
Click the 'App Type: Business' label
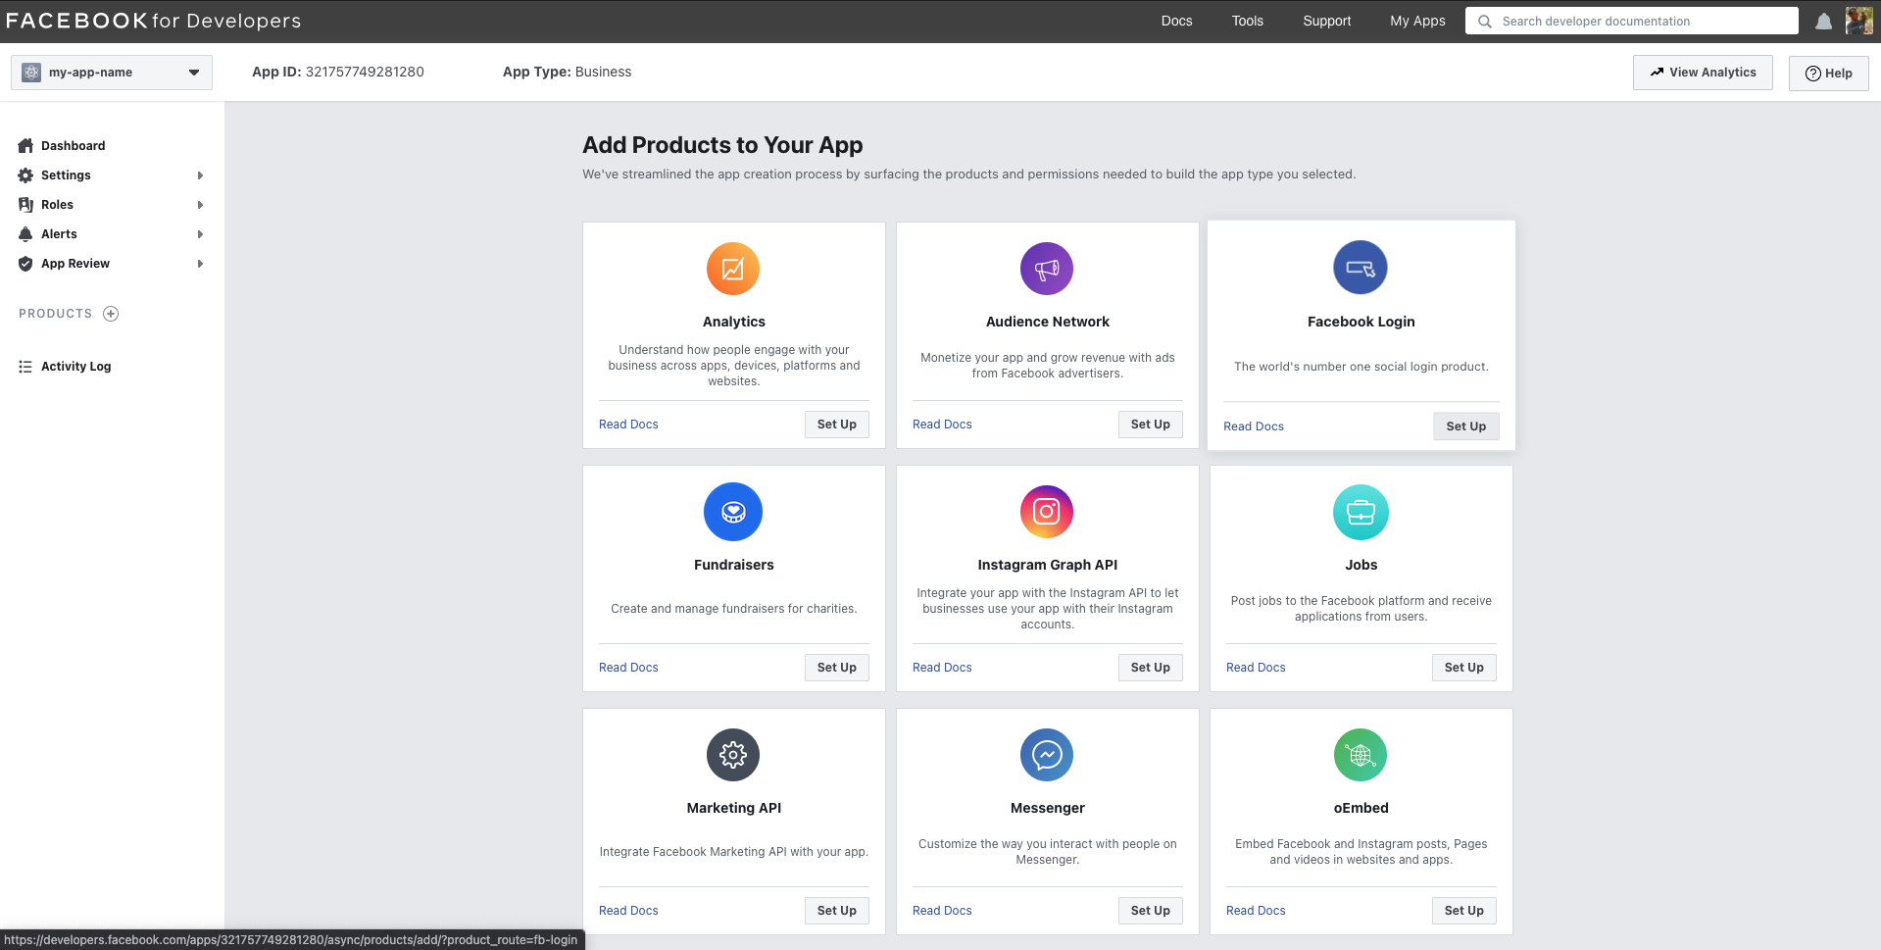(x=567, y=73)
